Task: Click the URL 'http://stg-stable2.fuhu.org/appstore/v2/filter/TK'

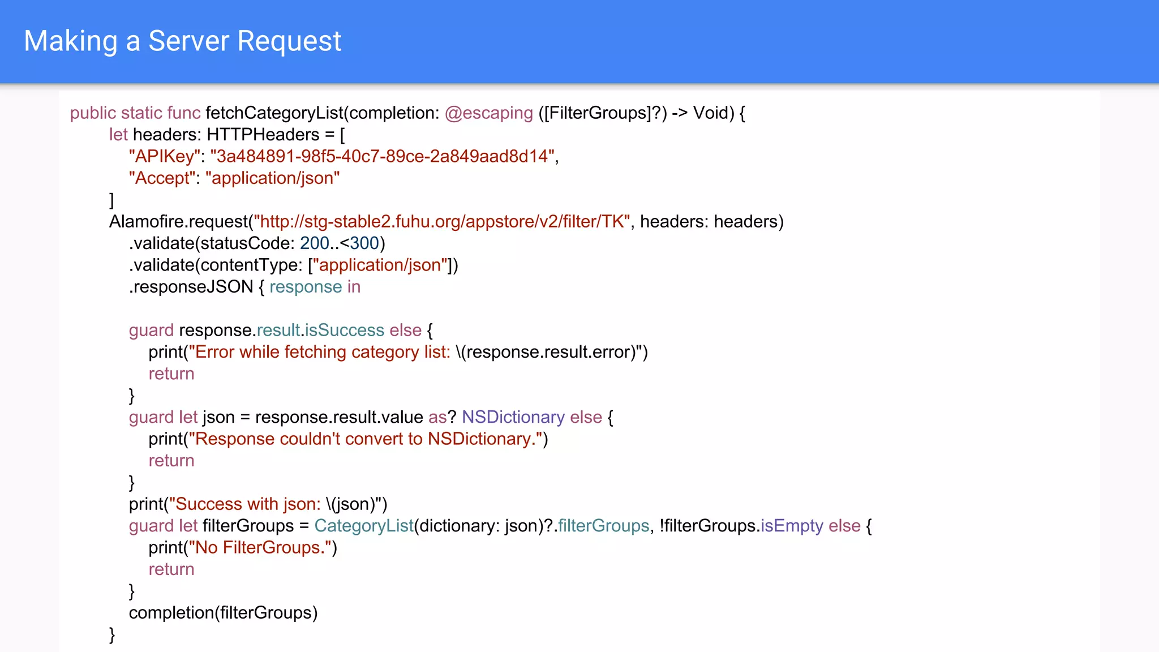Action: pyautogui.click(x=442, y=222)
